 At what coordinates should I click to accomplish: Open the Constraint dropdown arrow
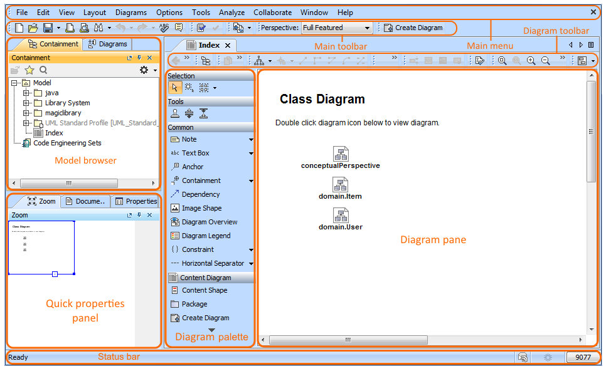[x=251, y=250]
